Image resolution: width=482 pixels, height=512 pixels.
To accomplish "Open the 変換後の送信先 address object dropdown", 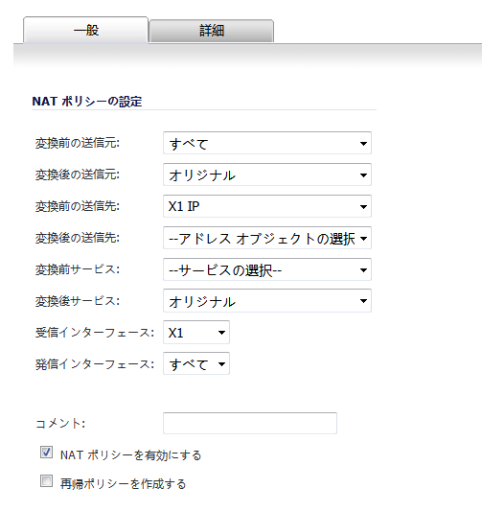I will pyautogui.click(x=267, y=238).
